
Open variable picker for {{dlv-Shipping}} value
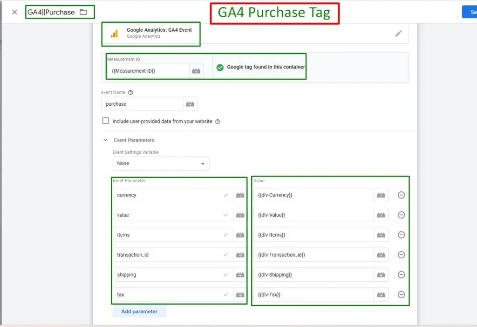pyautogui.click(x=381, y=275)
